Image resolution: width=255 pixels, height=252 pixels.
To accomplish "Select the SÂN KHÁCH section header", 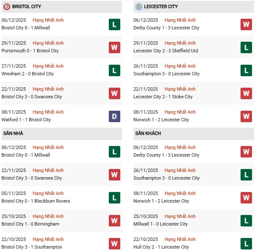I will (x=148, y=134).
